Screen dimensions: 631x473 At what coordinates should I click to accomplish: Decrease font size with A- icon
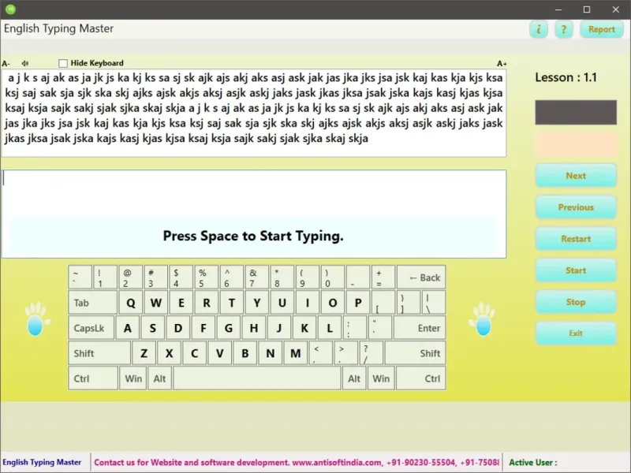(x=6, y=63)
